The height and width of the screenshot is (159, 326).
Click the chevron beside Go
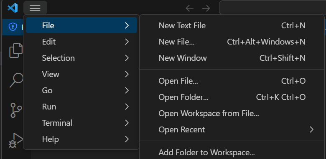tap(127, 90)
